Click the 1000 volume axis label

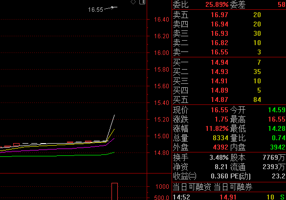pos(162,187)
